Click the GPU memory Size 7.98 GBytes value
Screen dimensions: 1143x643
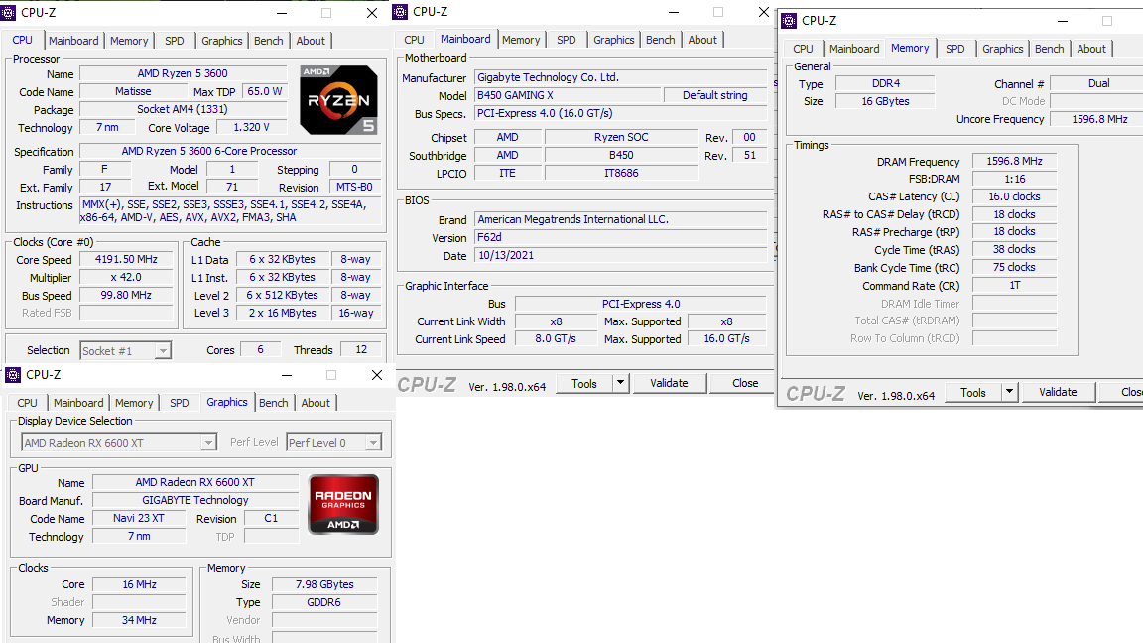coord(324,584)
